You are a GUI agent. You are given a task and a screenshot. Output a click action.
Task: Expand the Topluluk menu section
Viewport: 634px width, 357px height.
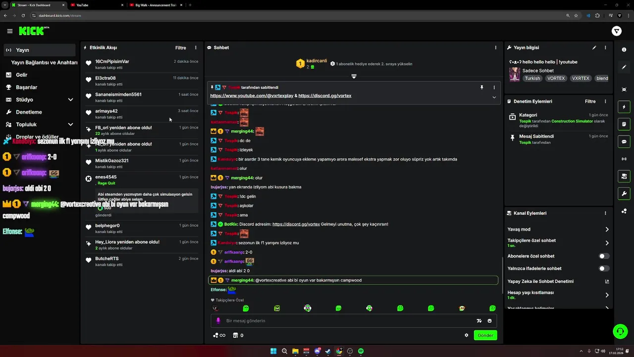[70, 124]
